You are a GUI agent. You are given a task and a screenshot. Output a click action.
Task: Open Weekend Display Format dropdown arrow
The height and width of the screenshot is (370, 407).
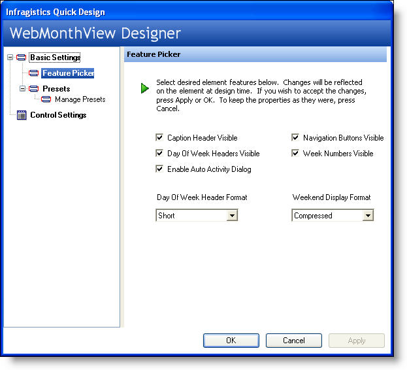[368, 215]
